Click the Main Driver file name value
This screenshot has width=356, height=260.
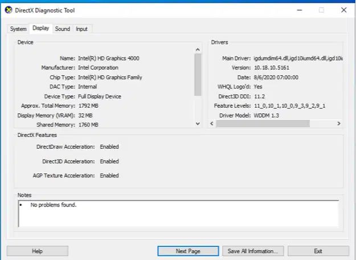(x=296, y=58)
